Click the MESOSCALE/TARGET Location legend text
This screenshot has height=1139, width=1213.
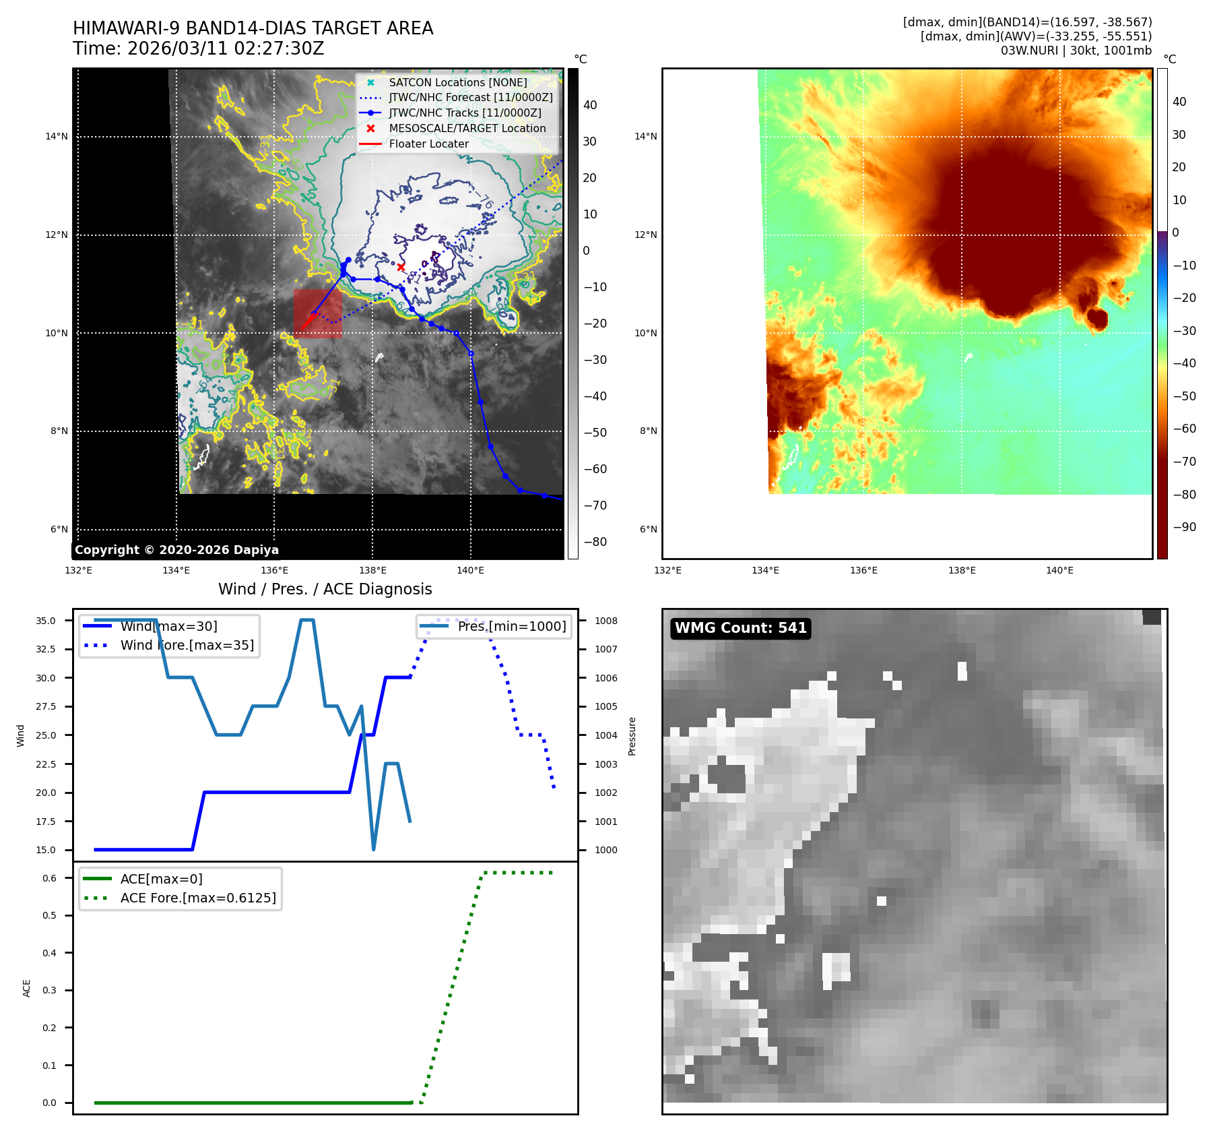pyautogui.click(x=467, y=128)
